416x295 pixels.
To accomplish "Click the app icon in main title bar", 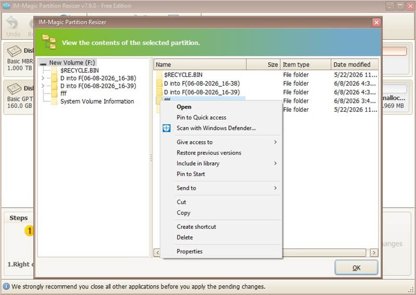I will pos(6,6).
